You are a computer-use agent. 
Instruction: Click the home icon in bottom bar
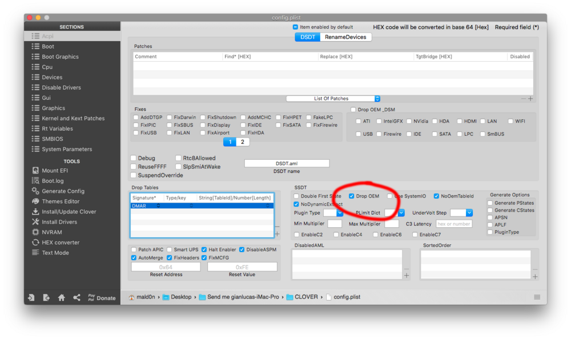(x=61, y=297)
